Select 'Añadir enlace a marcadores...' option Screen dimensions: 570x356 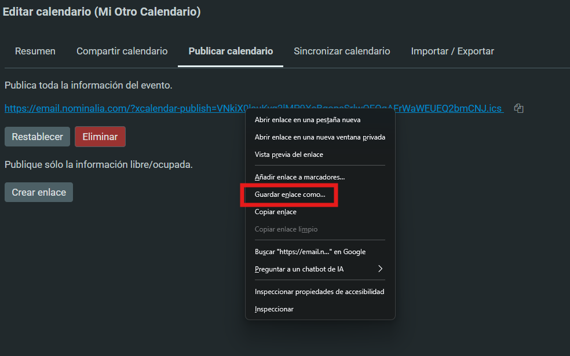click(x=299, y=177)
